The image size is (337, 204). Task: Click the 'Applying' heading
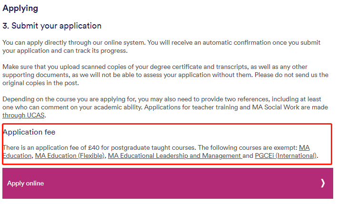(20, 9)
